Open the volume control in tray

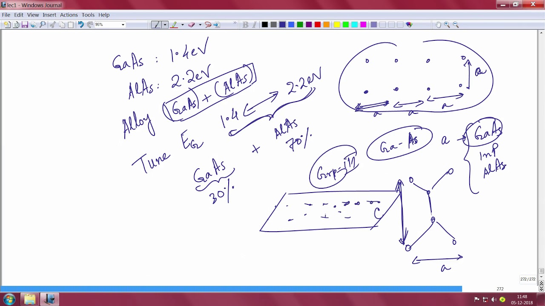coord(494,300)
